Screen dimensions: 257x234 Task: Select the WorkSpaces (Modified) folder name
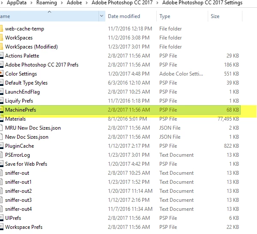pos(31,47)
